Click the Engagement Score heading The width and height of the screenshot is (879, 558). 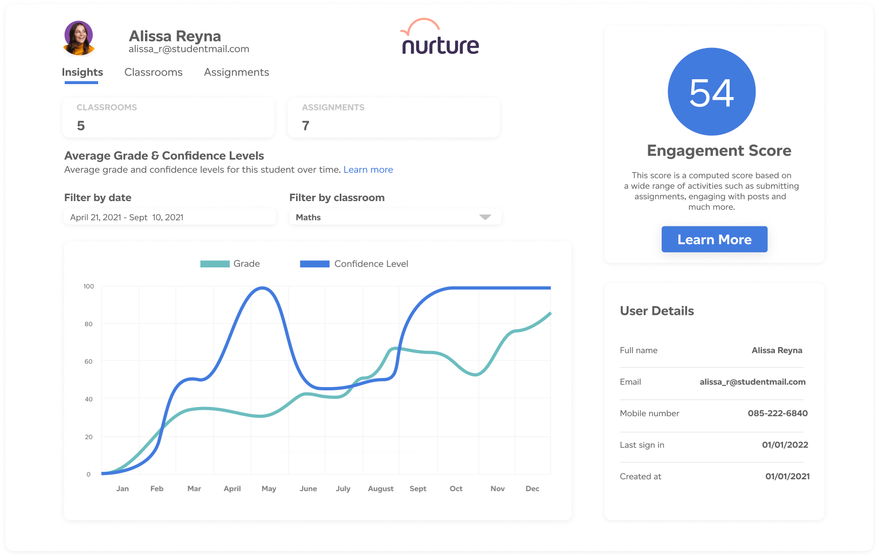(x=719, y=150)
